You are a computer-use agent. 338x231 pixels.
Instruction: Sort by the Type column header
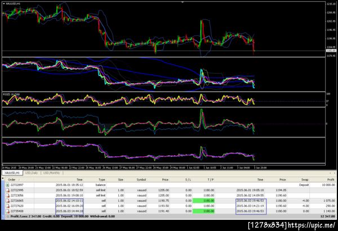coord(102,180)
